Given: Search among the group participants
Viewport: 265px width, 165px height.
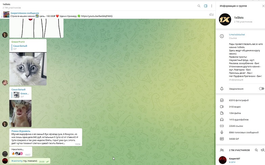Looking at the screenshot, I should (x=256, y=150).
